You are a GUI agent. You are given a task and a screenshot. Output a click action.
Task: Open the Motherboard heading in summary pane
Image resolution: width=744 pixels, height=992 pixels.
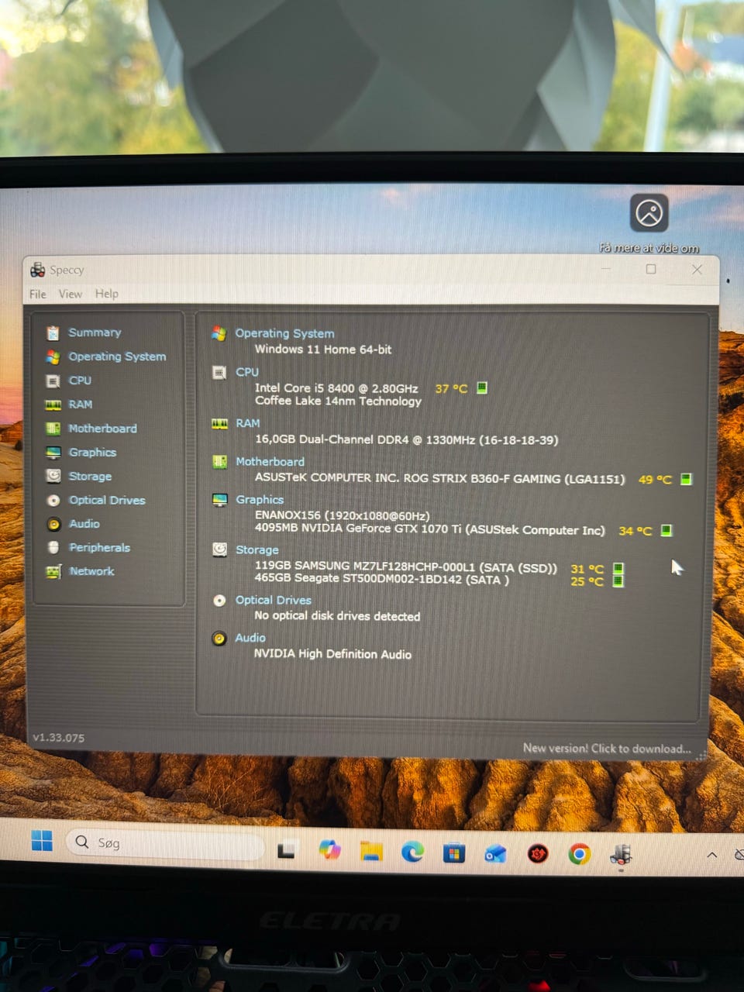pyautogui.click(x=270, y=462)
